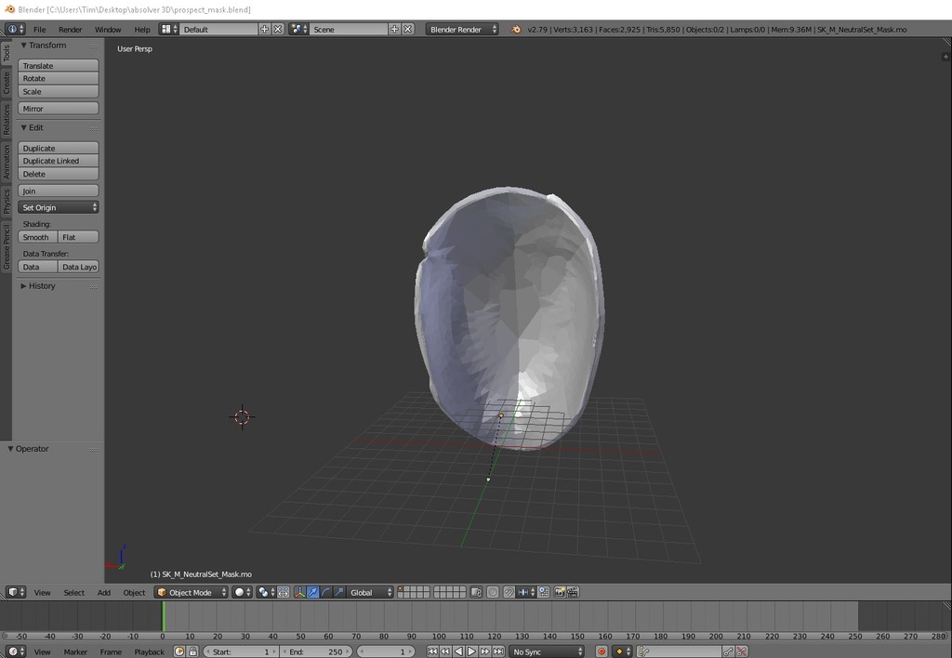Open the 3D viewport Select menu
Screen dimensions: 952x658
click(x=74, y=592)
